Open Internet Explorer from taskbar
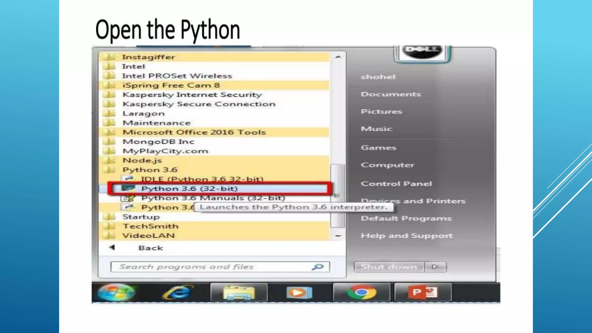Screen dimensions: 592x333 pyautogui.click(x=177, y=293)
